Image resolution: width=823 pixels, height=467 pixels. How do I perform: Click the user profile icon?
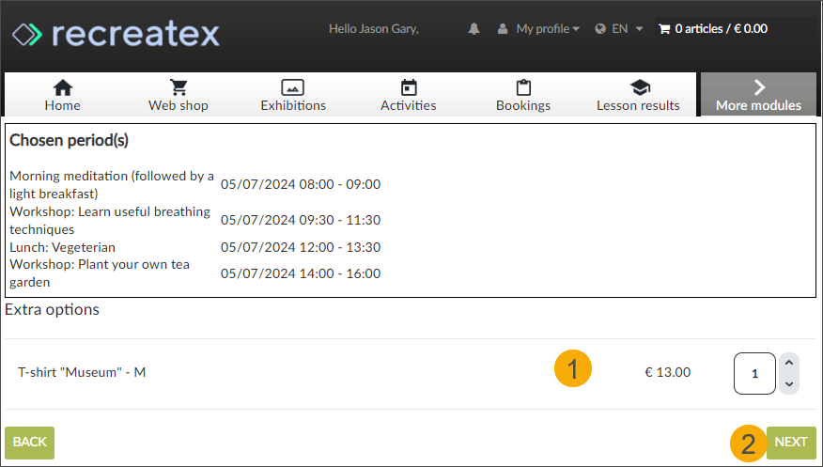[503, 29]
